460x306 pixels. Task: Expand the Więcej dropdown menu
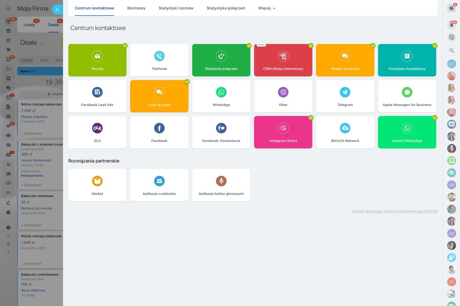[267, 8]
